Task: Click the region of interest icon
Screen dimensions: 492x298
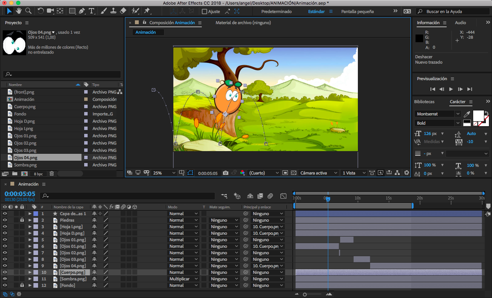Action: (285, 173)
